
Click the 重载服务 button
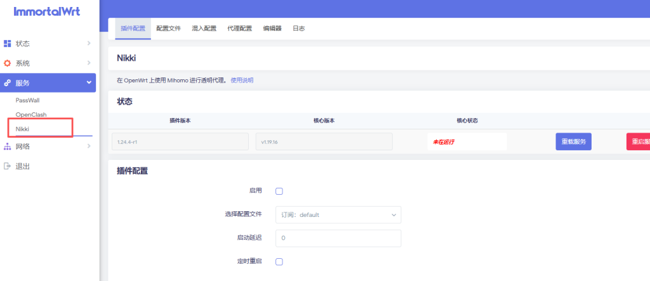point(574,141)
